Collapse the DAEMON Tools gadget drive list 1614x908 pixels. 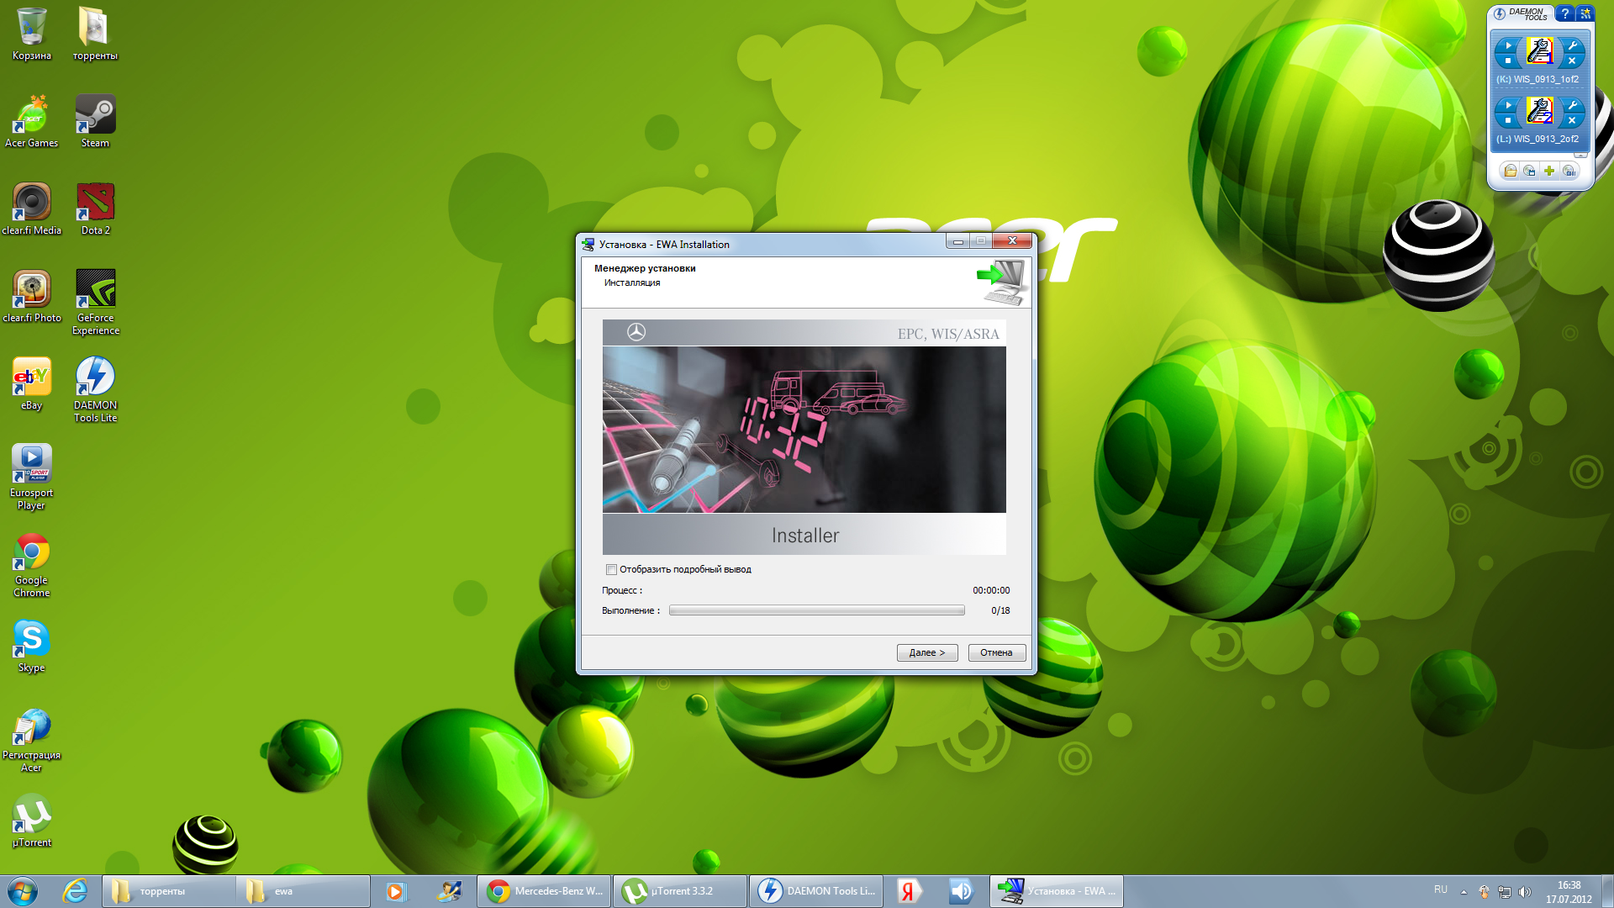(x=1580, y=155)
